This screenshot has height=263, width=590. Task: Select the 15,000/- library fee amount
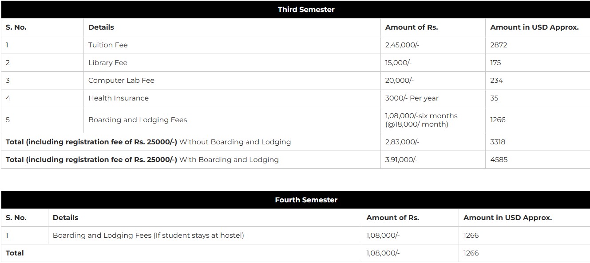[x=398, y=62]
